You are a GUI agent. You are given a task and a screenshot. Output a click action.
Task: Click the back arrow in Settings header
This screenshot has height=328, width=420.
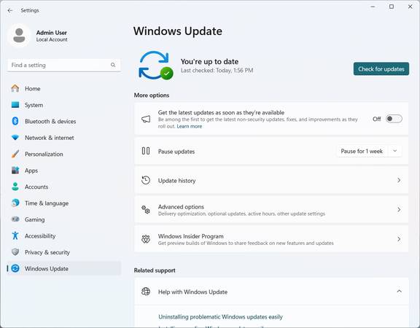(x=10, y=10)
